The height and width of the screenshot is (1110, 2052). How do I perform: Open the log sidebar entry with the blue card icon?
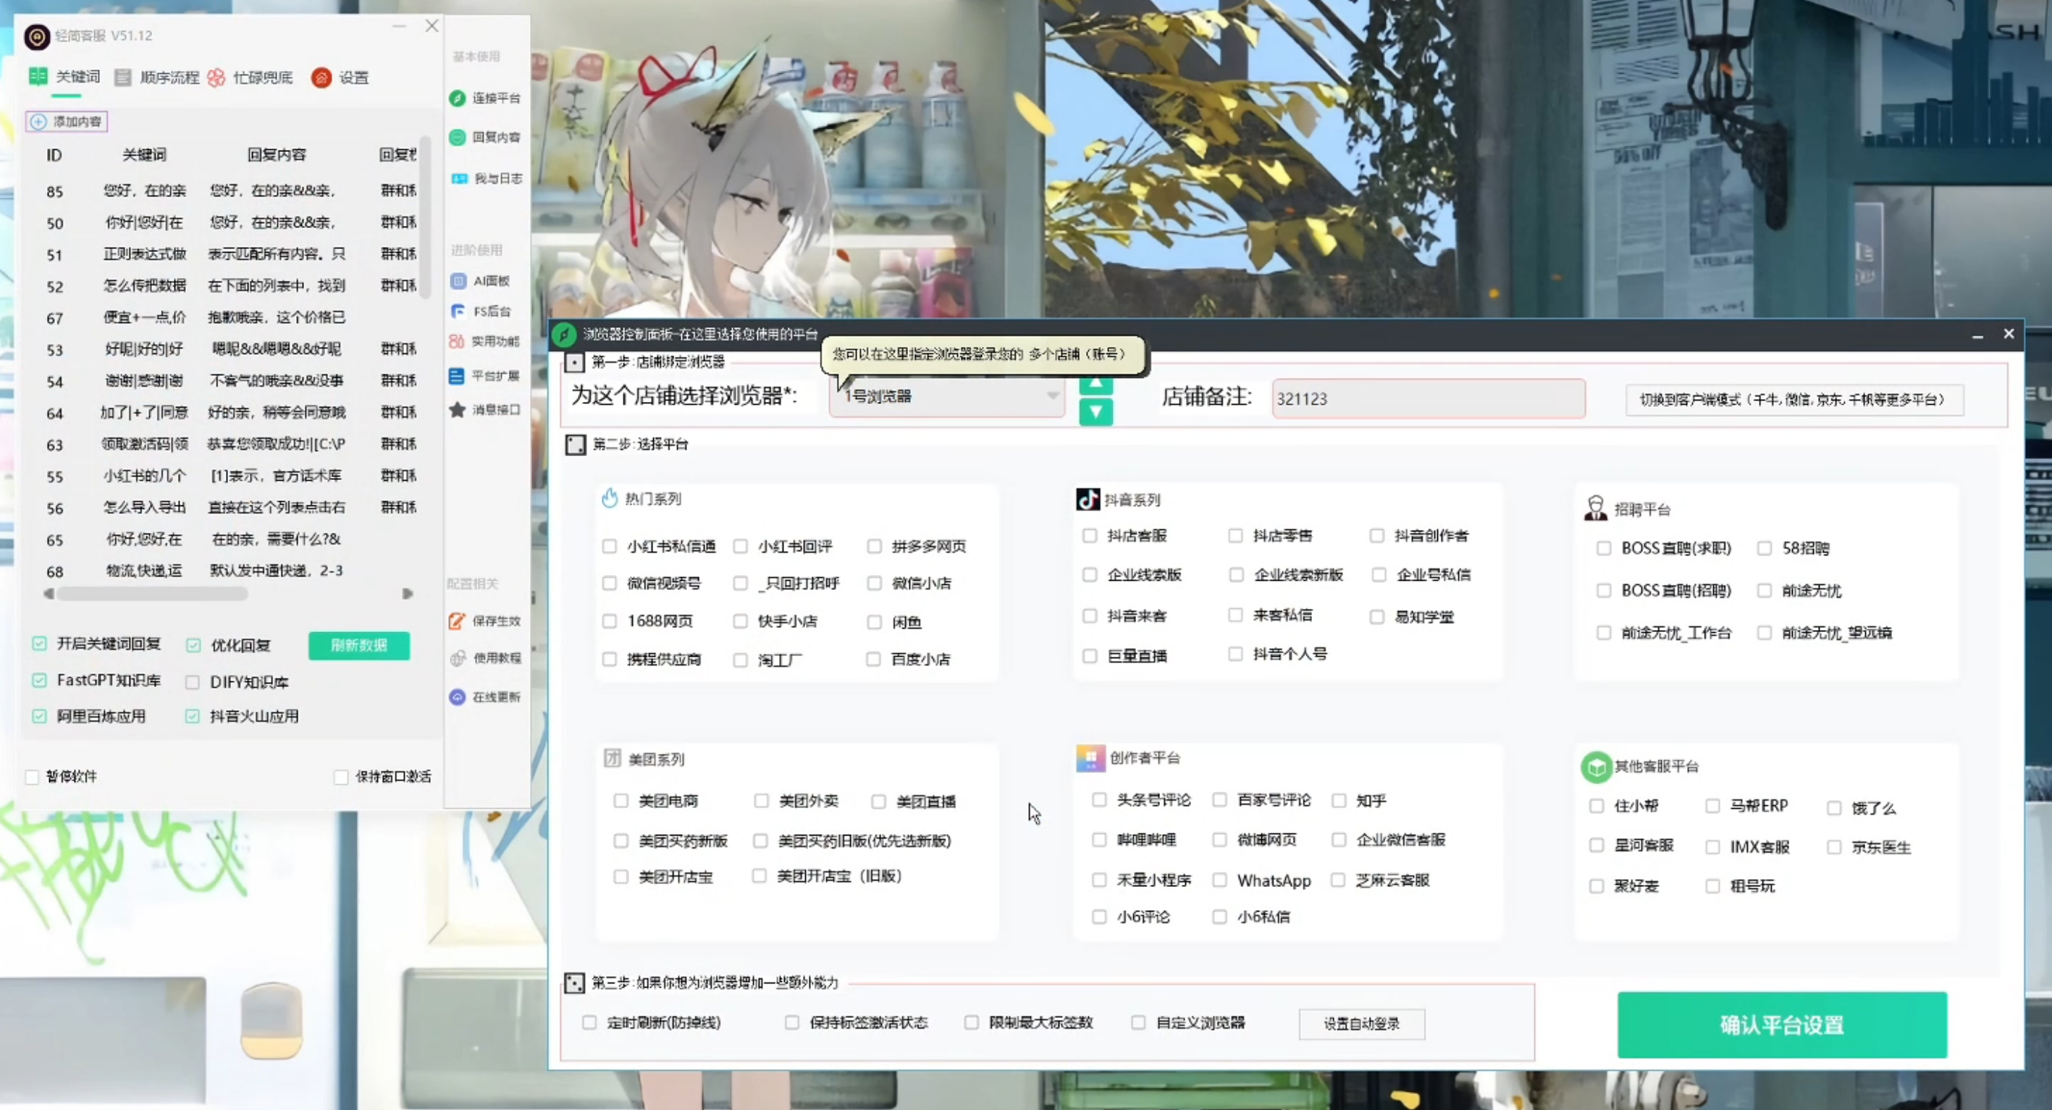pos(486,179)
